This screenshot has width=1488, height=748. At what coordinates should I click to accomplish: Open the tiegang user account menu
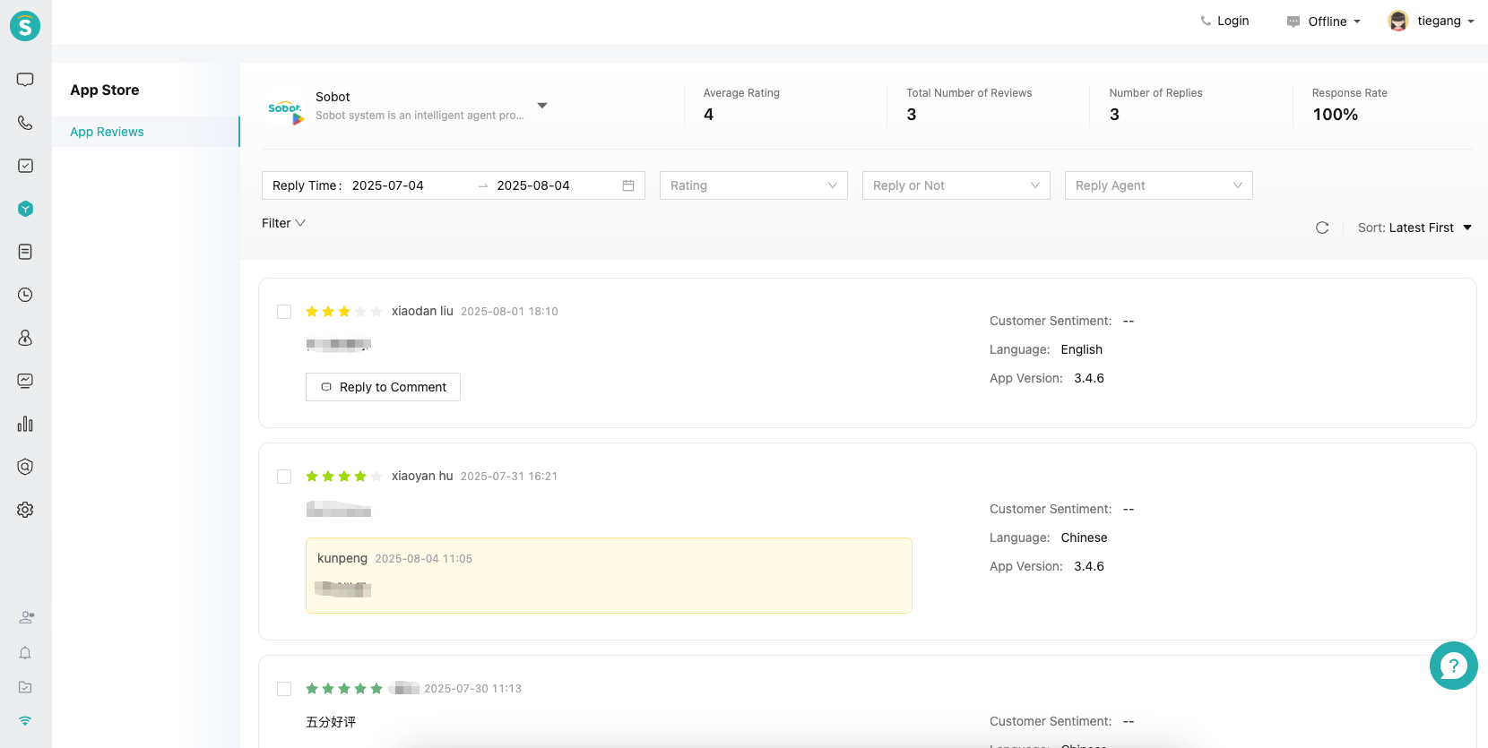(x=1431, y=21)
